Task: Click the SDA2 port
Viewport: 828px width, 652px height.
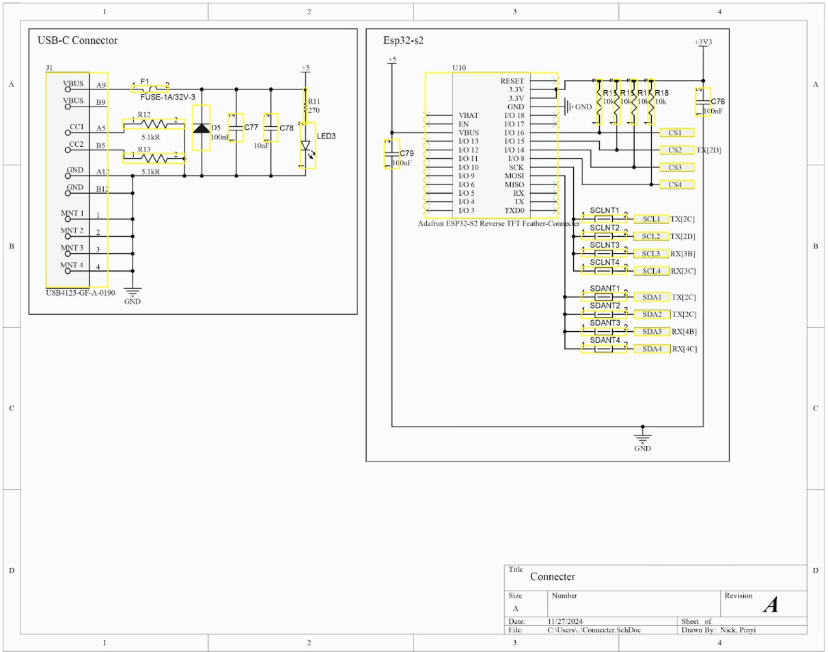Action: [x=652, y=314]
